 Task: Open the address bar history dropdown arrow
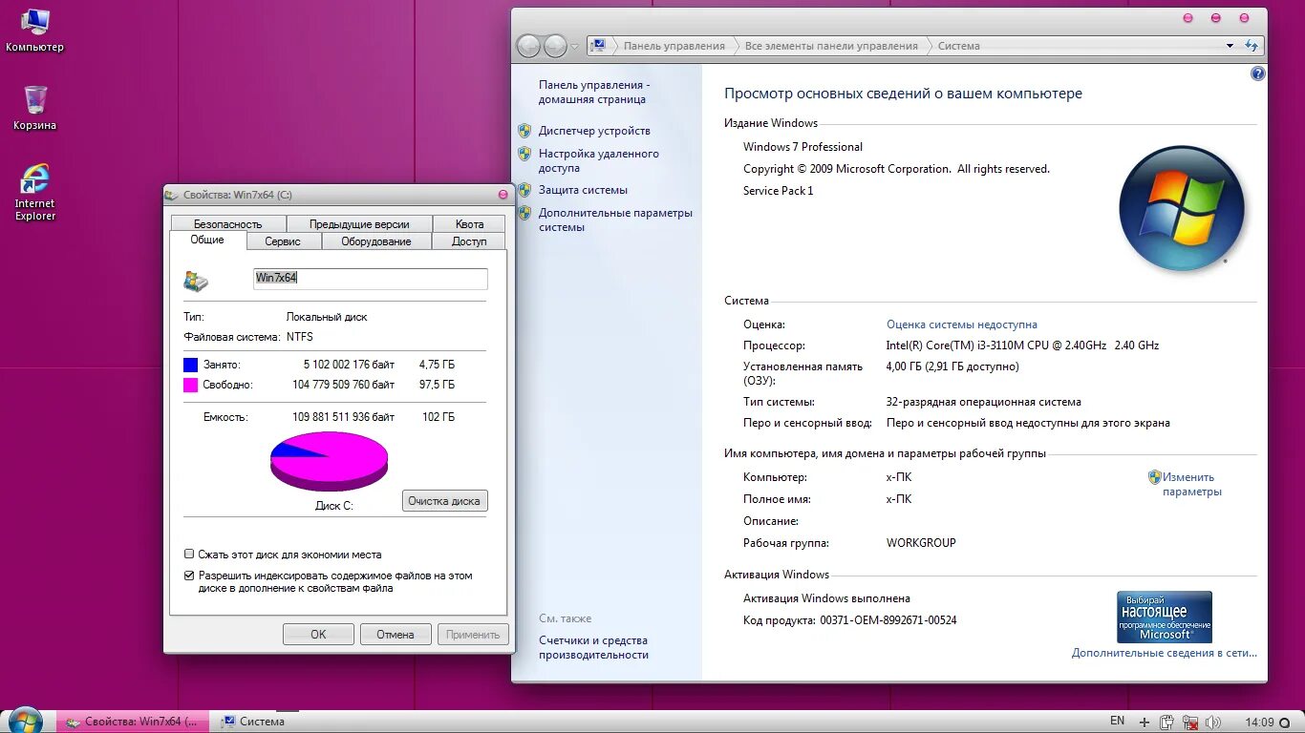[x=1230, y=46]
